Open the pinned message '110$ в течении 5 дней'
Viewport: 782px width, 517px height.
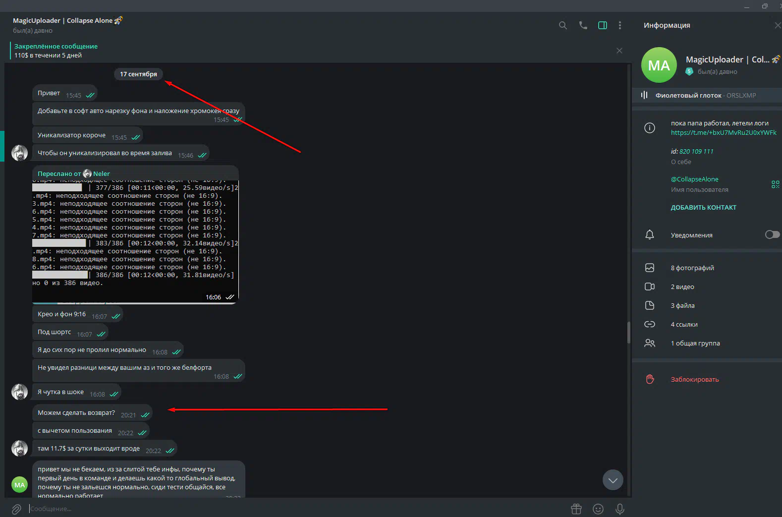pos(56,51)
